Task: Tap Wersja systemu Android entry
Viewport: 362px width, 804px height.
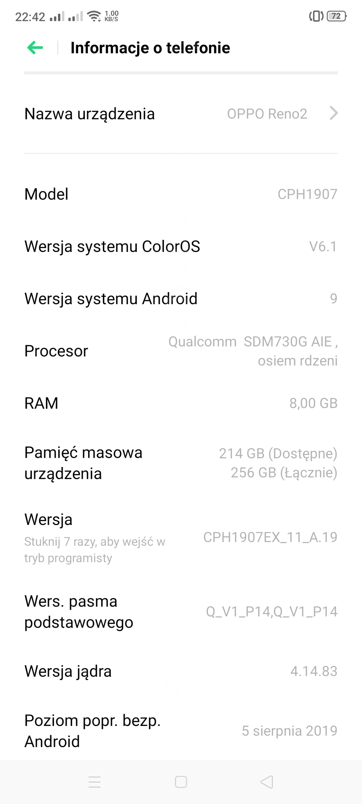Action: [x=181, y=298]
